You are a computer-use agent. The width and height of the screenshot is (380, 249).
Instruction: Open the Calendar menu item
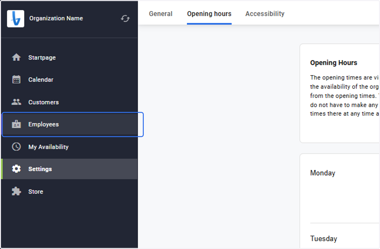pyautogui.click(x=69, y=80)
